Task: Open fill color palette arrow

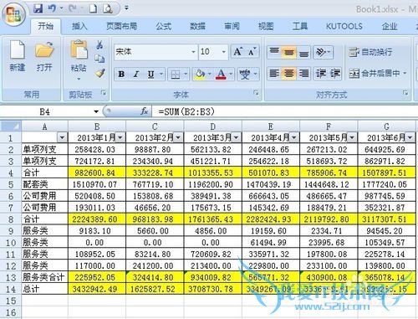Action: point(210,75)
